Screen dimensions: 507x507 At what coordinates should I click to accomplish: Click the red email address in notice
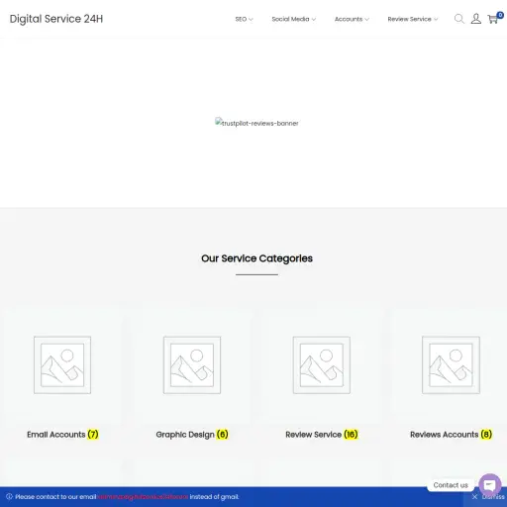143,497
